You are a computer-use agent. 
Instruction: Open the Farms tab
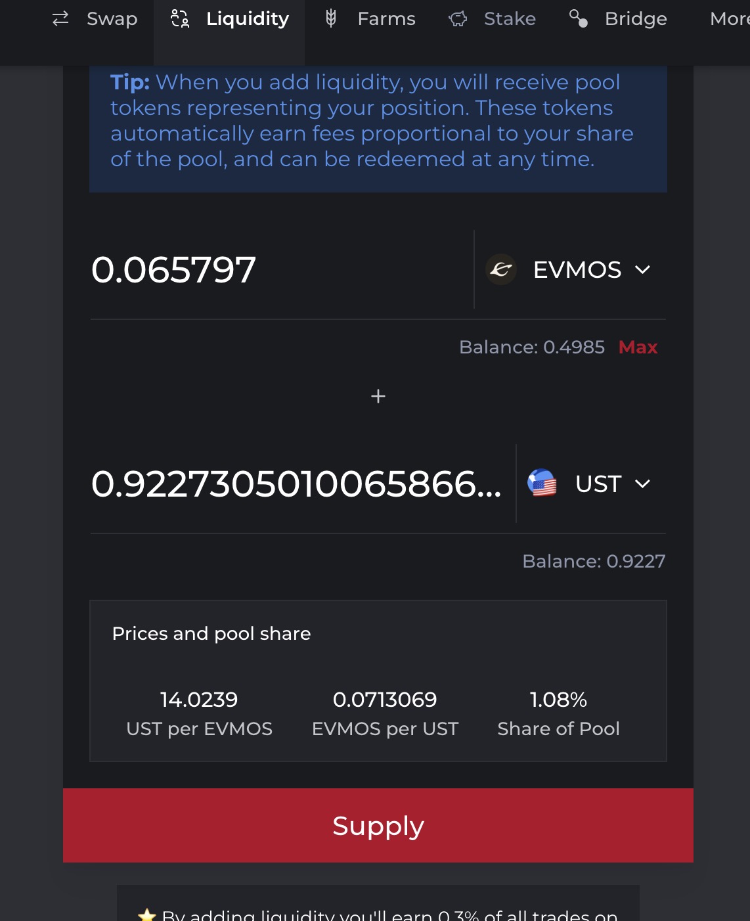(x=386, y=18)
